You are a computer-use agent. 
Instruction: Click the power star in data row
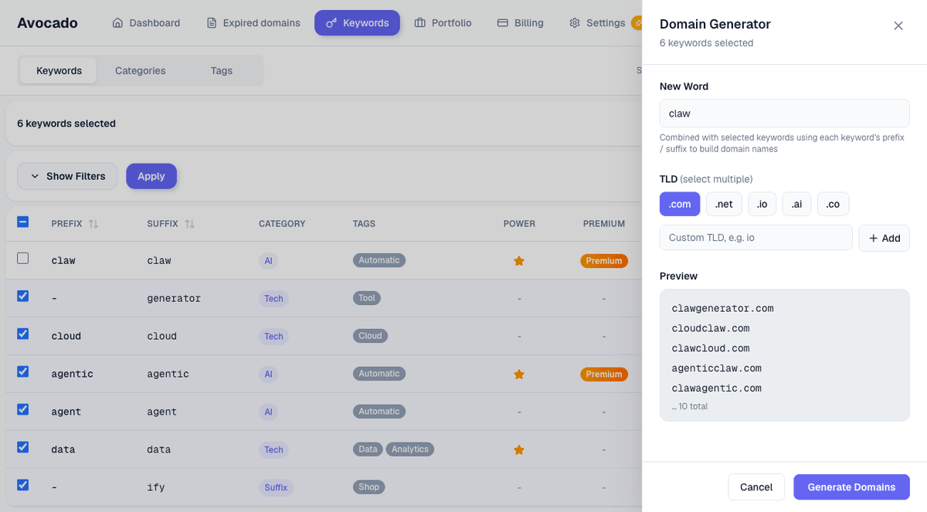pos(519,449)
